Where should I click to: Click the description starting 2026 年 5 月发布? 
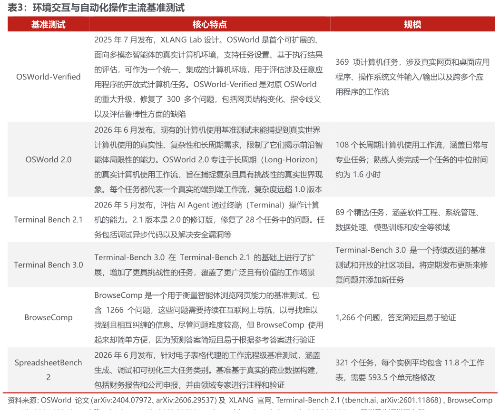209,220
